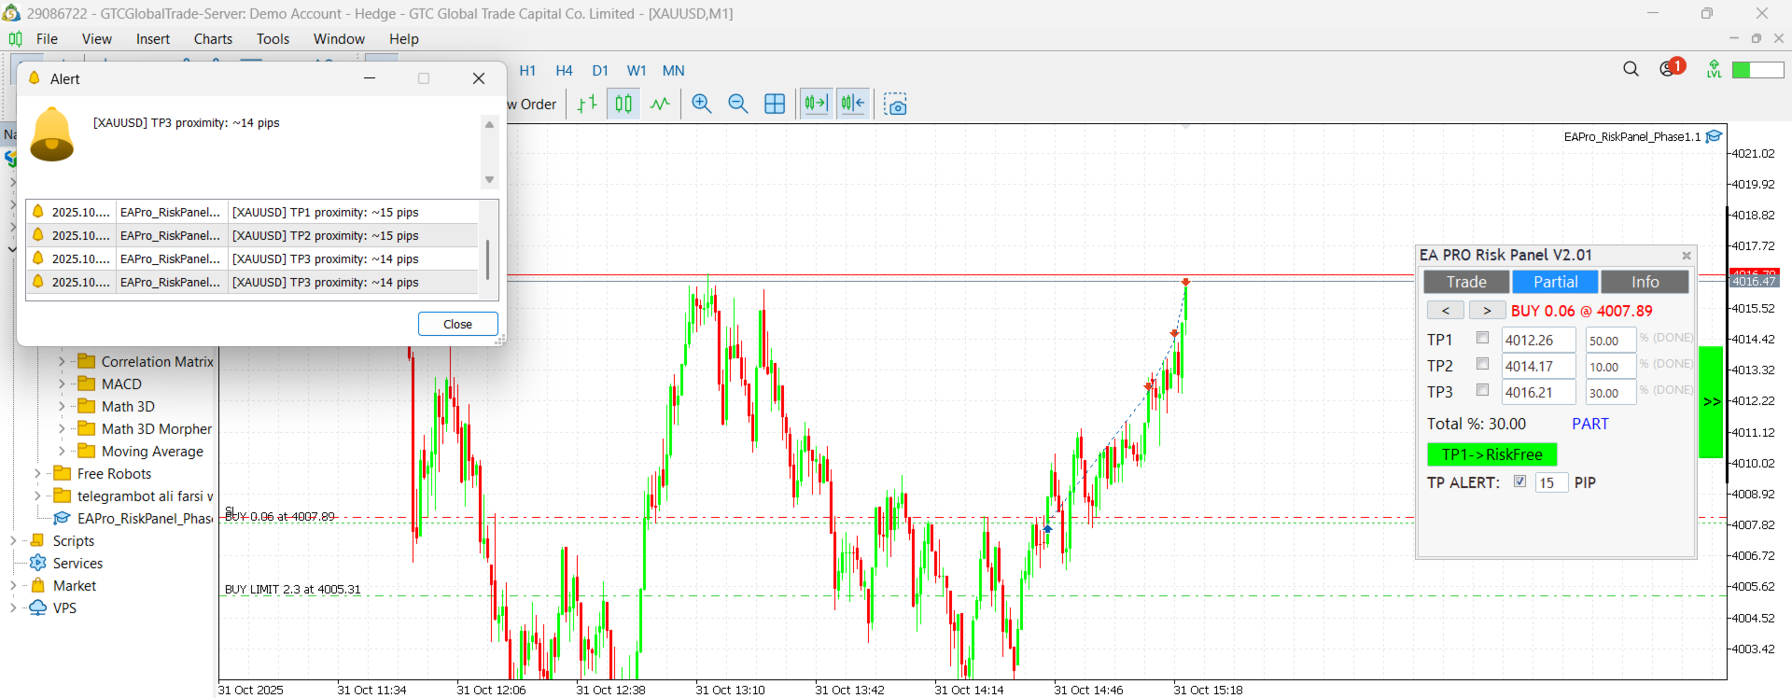Viewport: 1792px width, 698px height.
Task: Click the VPS cloud icon in Navigator
Action: point(38,607)
